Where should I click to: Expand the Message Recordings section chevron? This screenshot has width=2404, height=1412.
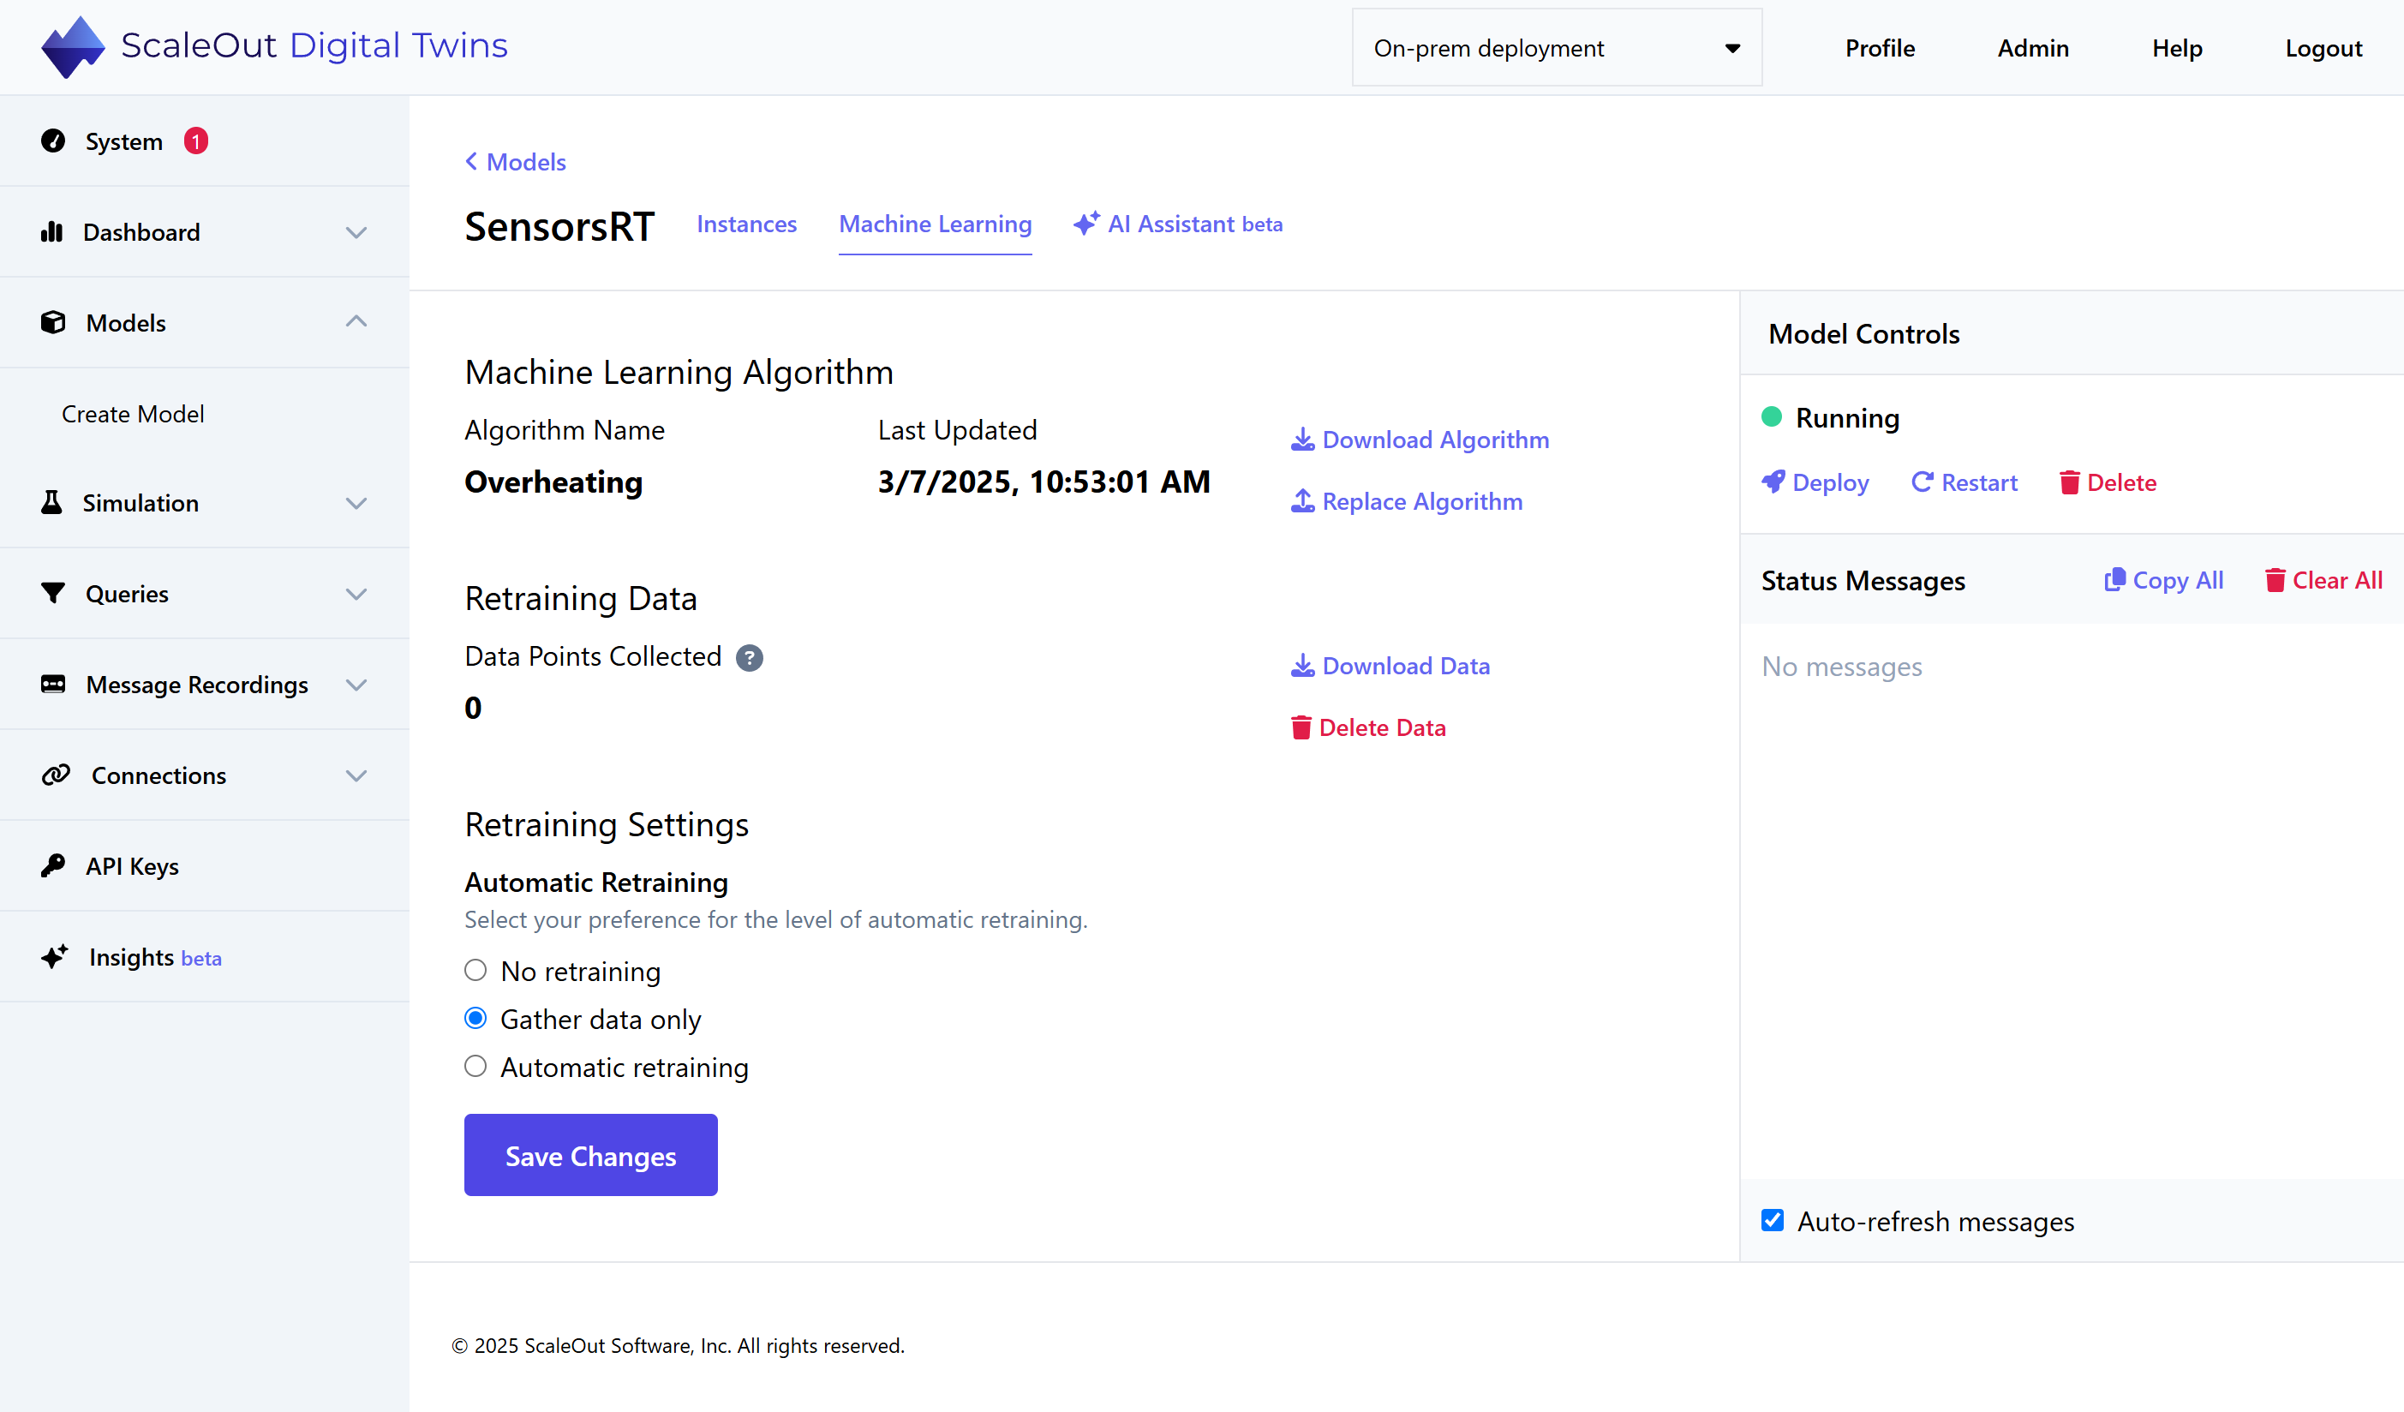(356, 684)
